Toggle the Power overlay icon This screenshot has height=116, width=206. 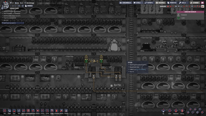[x=171, y=6]
